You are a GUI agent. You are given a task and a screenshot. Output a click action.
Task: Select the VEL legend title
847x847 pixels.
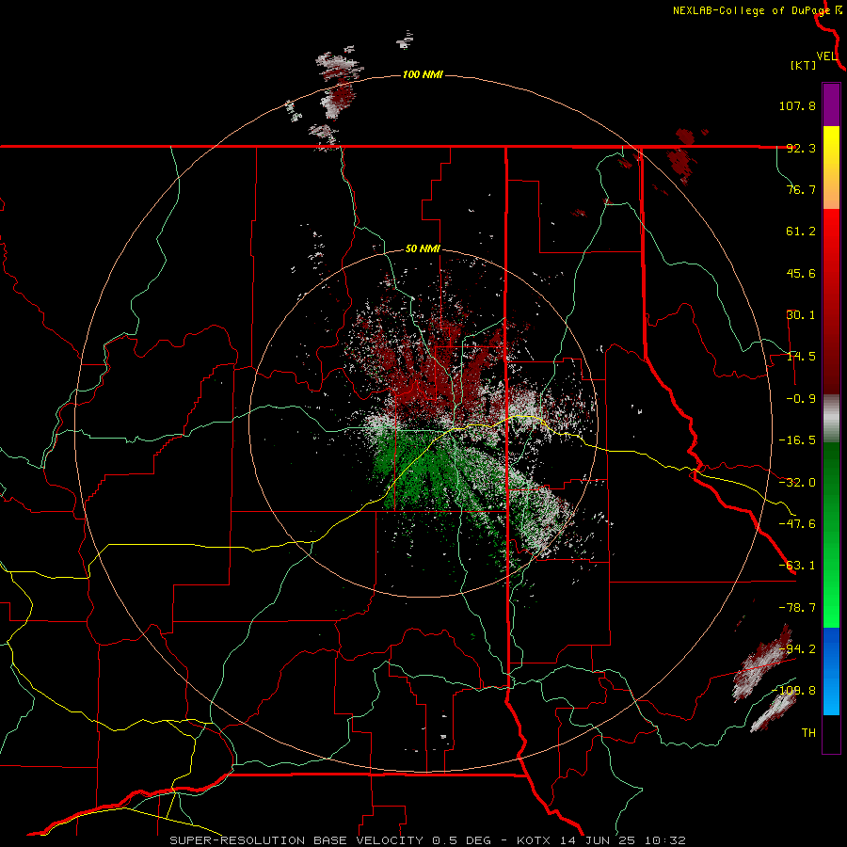[826, 56]
